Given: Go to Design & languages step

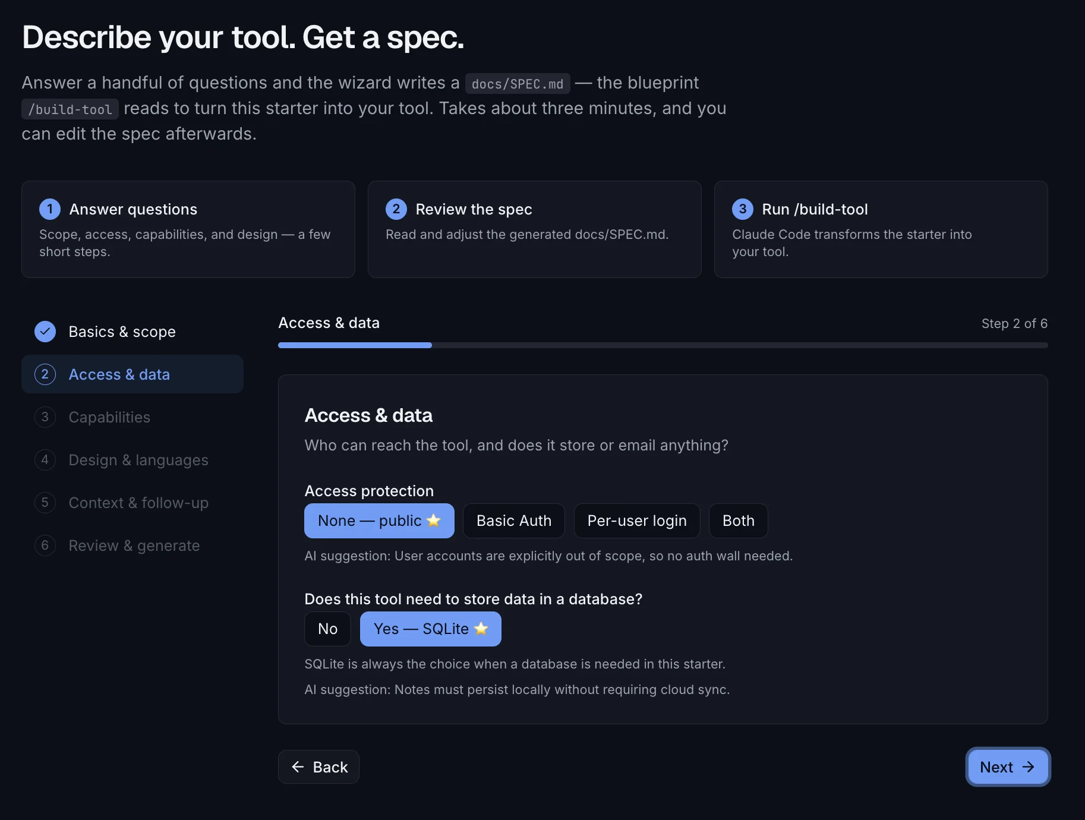Looking at the screenshot, I should tap(133, 460).
